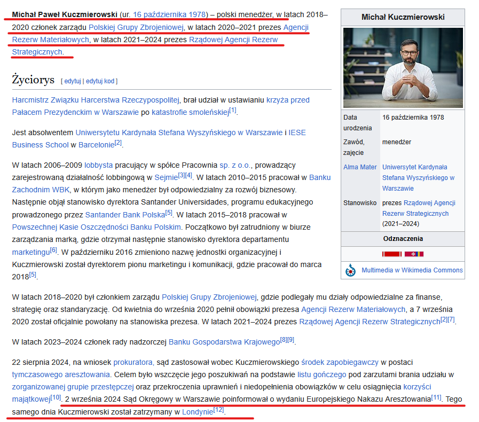This screenshot has height=422, width=479.
Task: Open 'Santander Bank Polska' link
Action: pyautogui.click(x=125, y=215)
